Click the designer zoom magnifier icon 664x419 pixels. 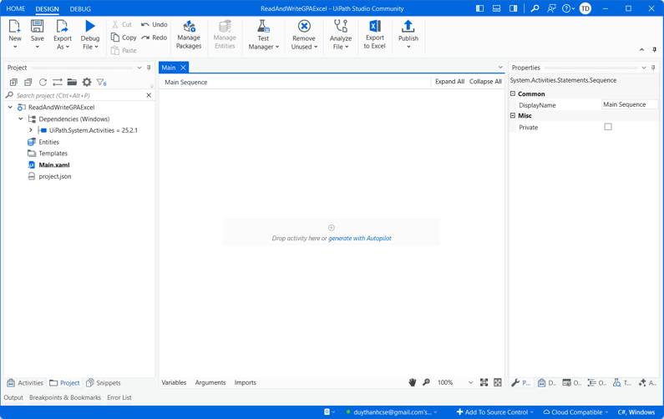(x=427, y=382)
